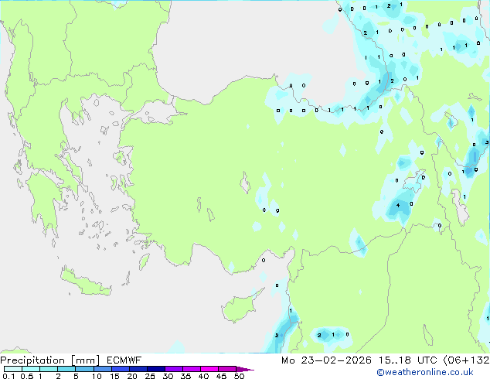Click the 2–5 mm legend swatch

point(66,369)
